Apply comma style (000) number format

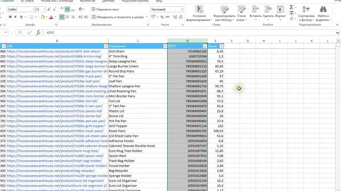[x=167, y=17]
